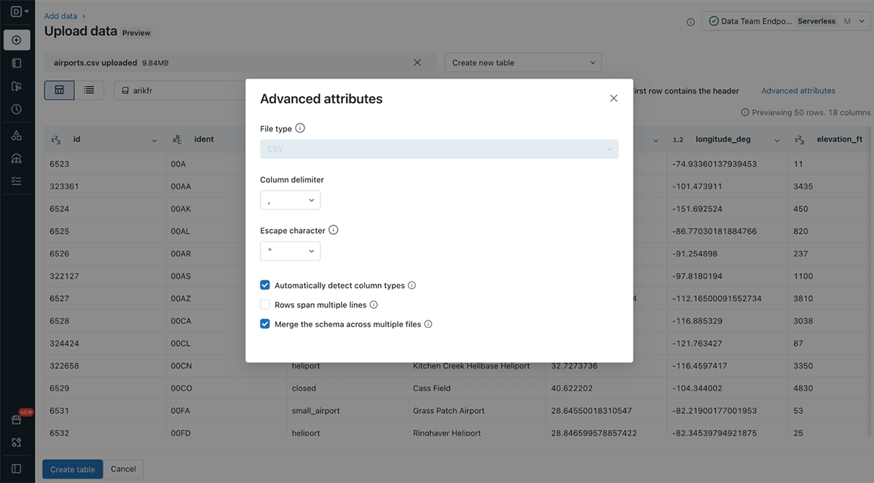
Task: Click the Create table button
Action: [73, 469]
